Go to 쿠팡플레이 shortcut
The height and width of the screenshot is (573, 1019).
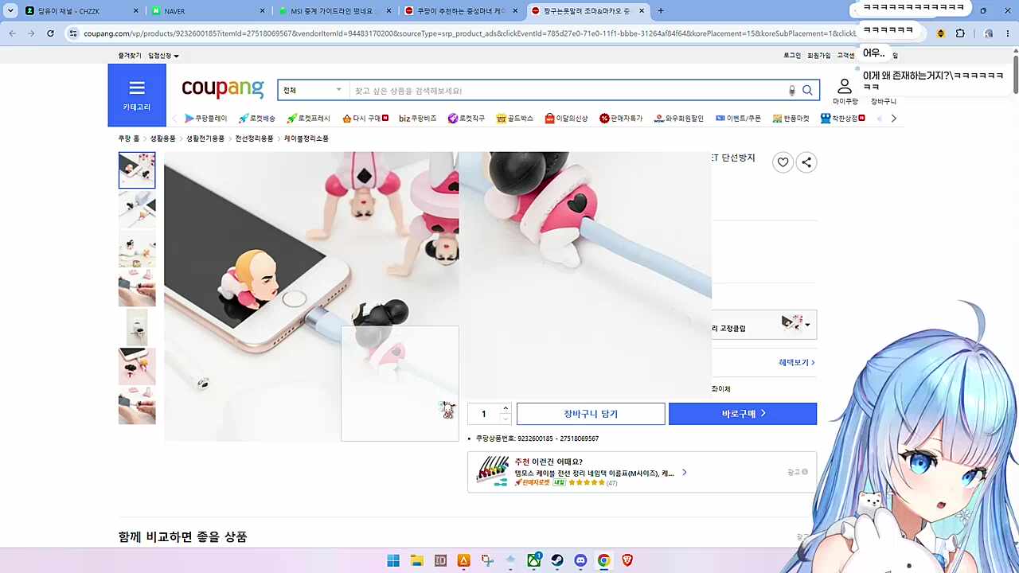tap(206, 119)
